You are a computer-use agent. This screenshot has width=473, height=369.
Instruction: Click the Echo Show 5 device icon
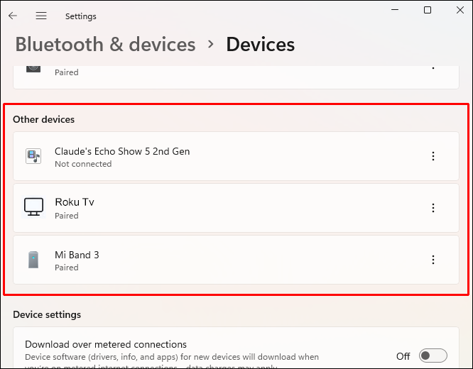tap(33, 156)
